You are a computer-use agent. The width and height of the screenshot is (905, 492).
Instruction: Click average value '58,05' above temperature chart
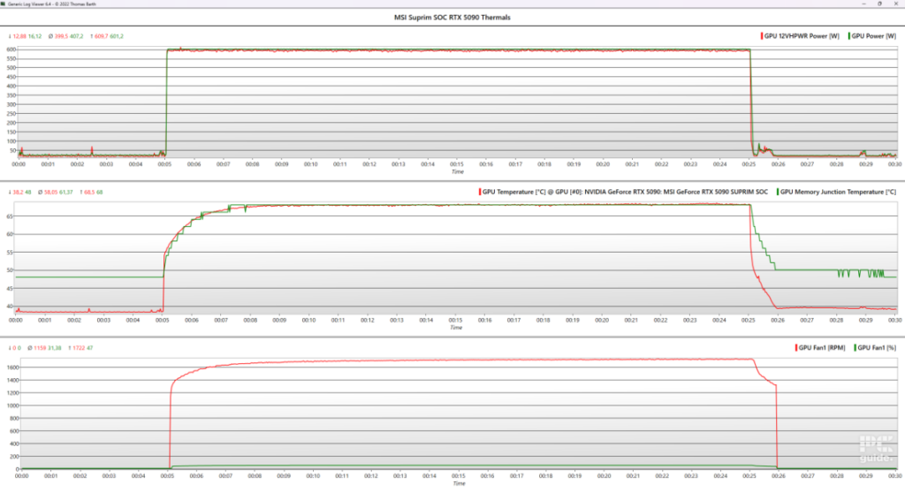(50, 192)
